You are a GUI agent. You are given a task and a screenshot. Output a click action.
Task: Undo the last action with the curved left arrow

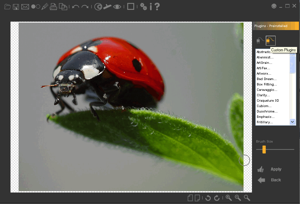[x=76, y=7]
